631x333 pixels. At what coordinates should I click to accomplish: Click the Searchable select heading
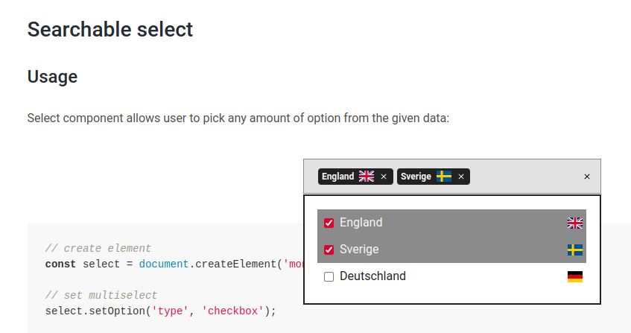coord(110,29)
